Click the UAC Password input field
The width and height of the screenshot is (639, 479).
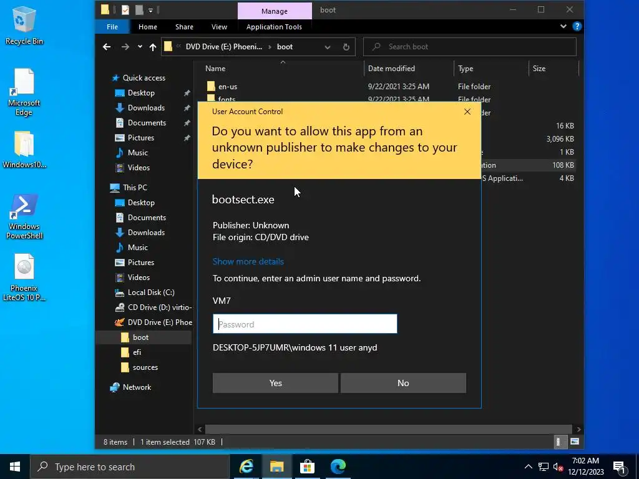pos(305,324)
